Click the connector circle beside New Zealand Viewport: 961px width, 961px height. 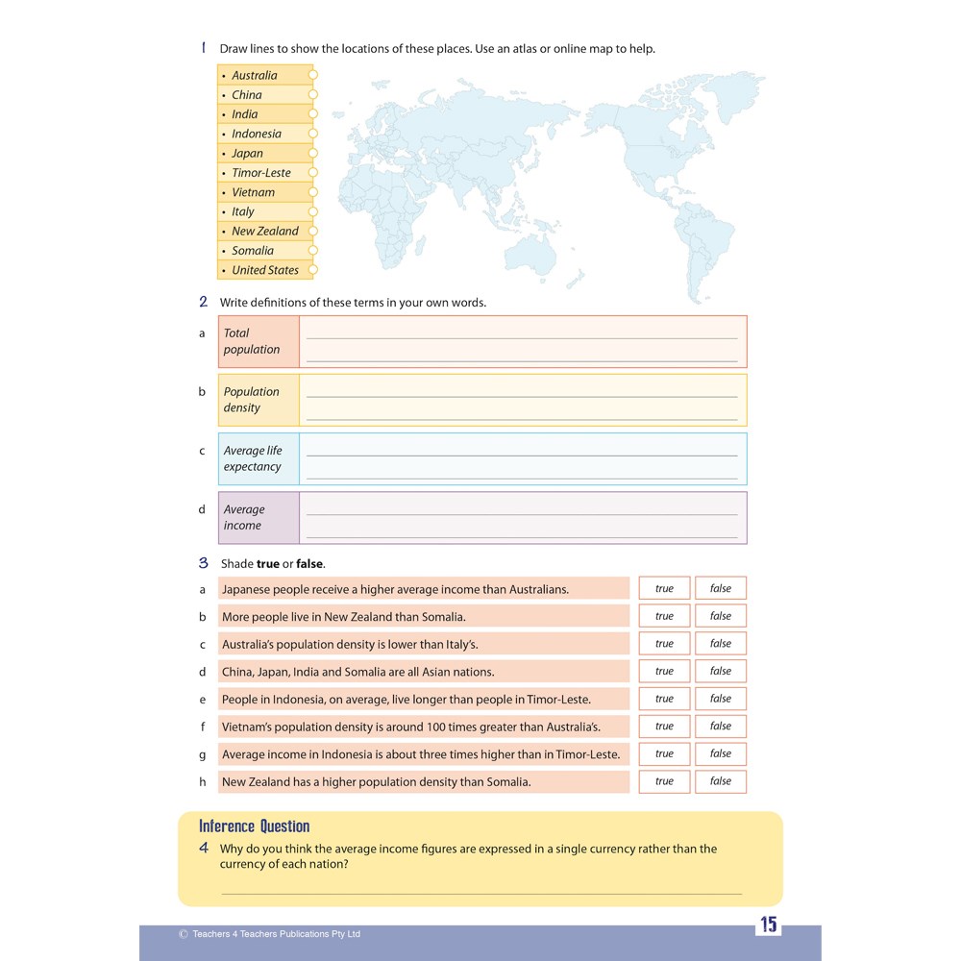click(x=312, y=231)
